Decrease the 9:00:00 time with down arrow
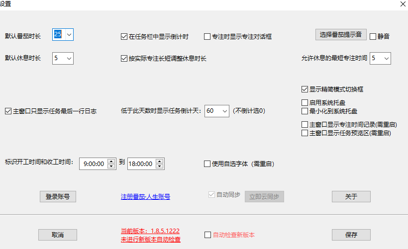The height and width of the screenshot is (249, 408). point(111,166)
